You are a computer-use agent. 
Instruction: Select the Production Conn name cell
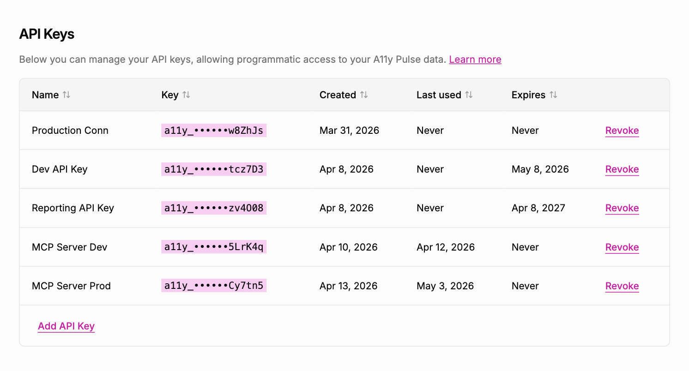tap(70, 131)
